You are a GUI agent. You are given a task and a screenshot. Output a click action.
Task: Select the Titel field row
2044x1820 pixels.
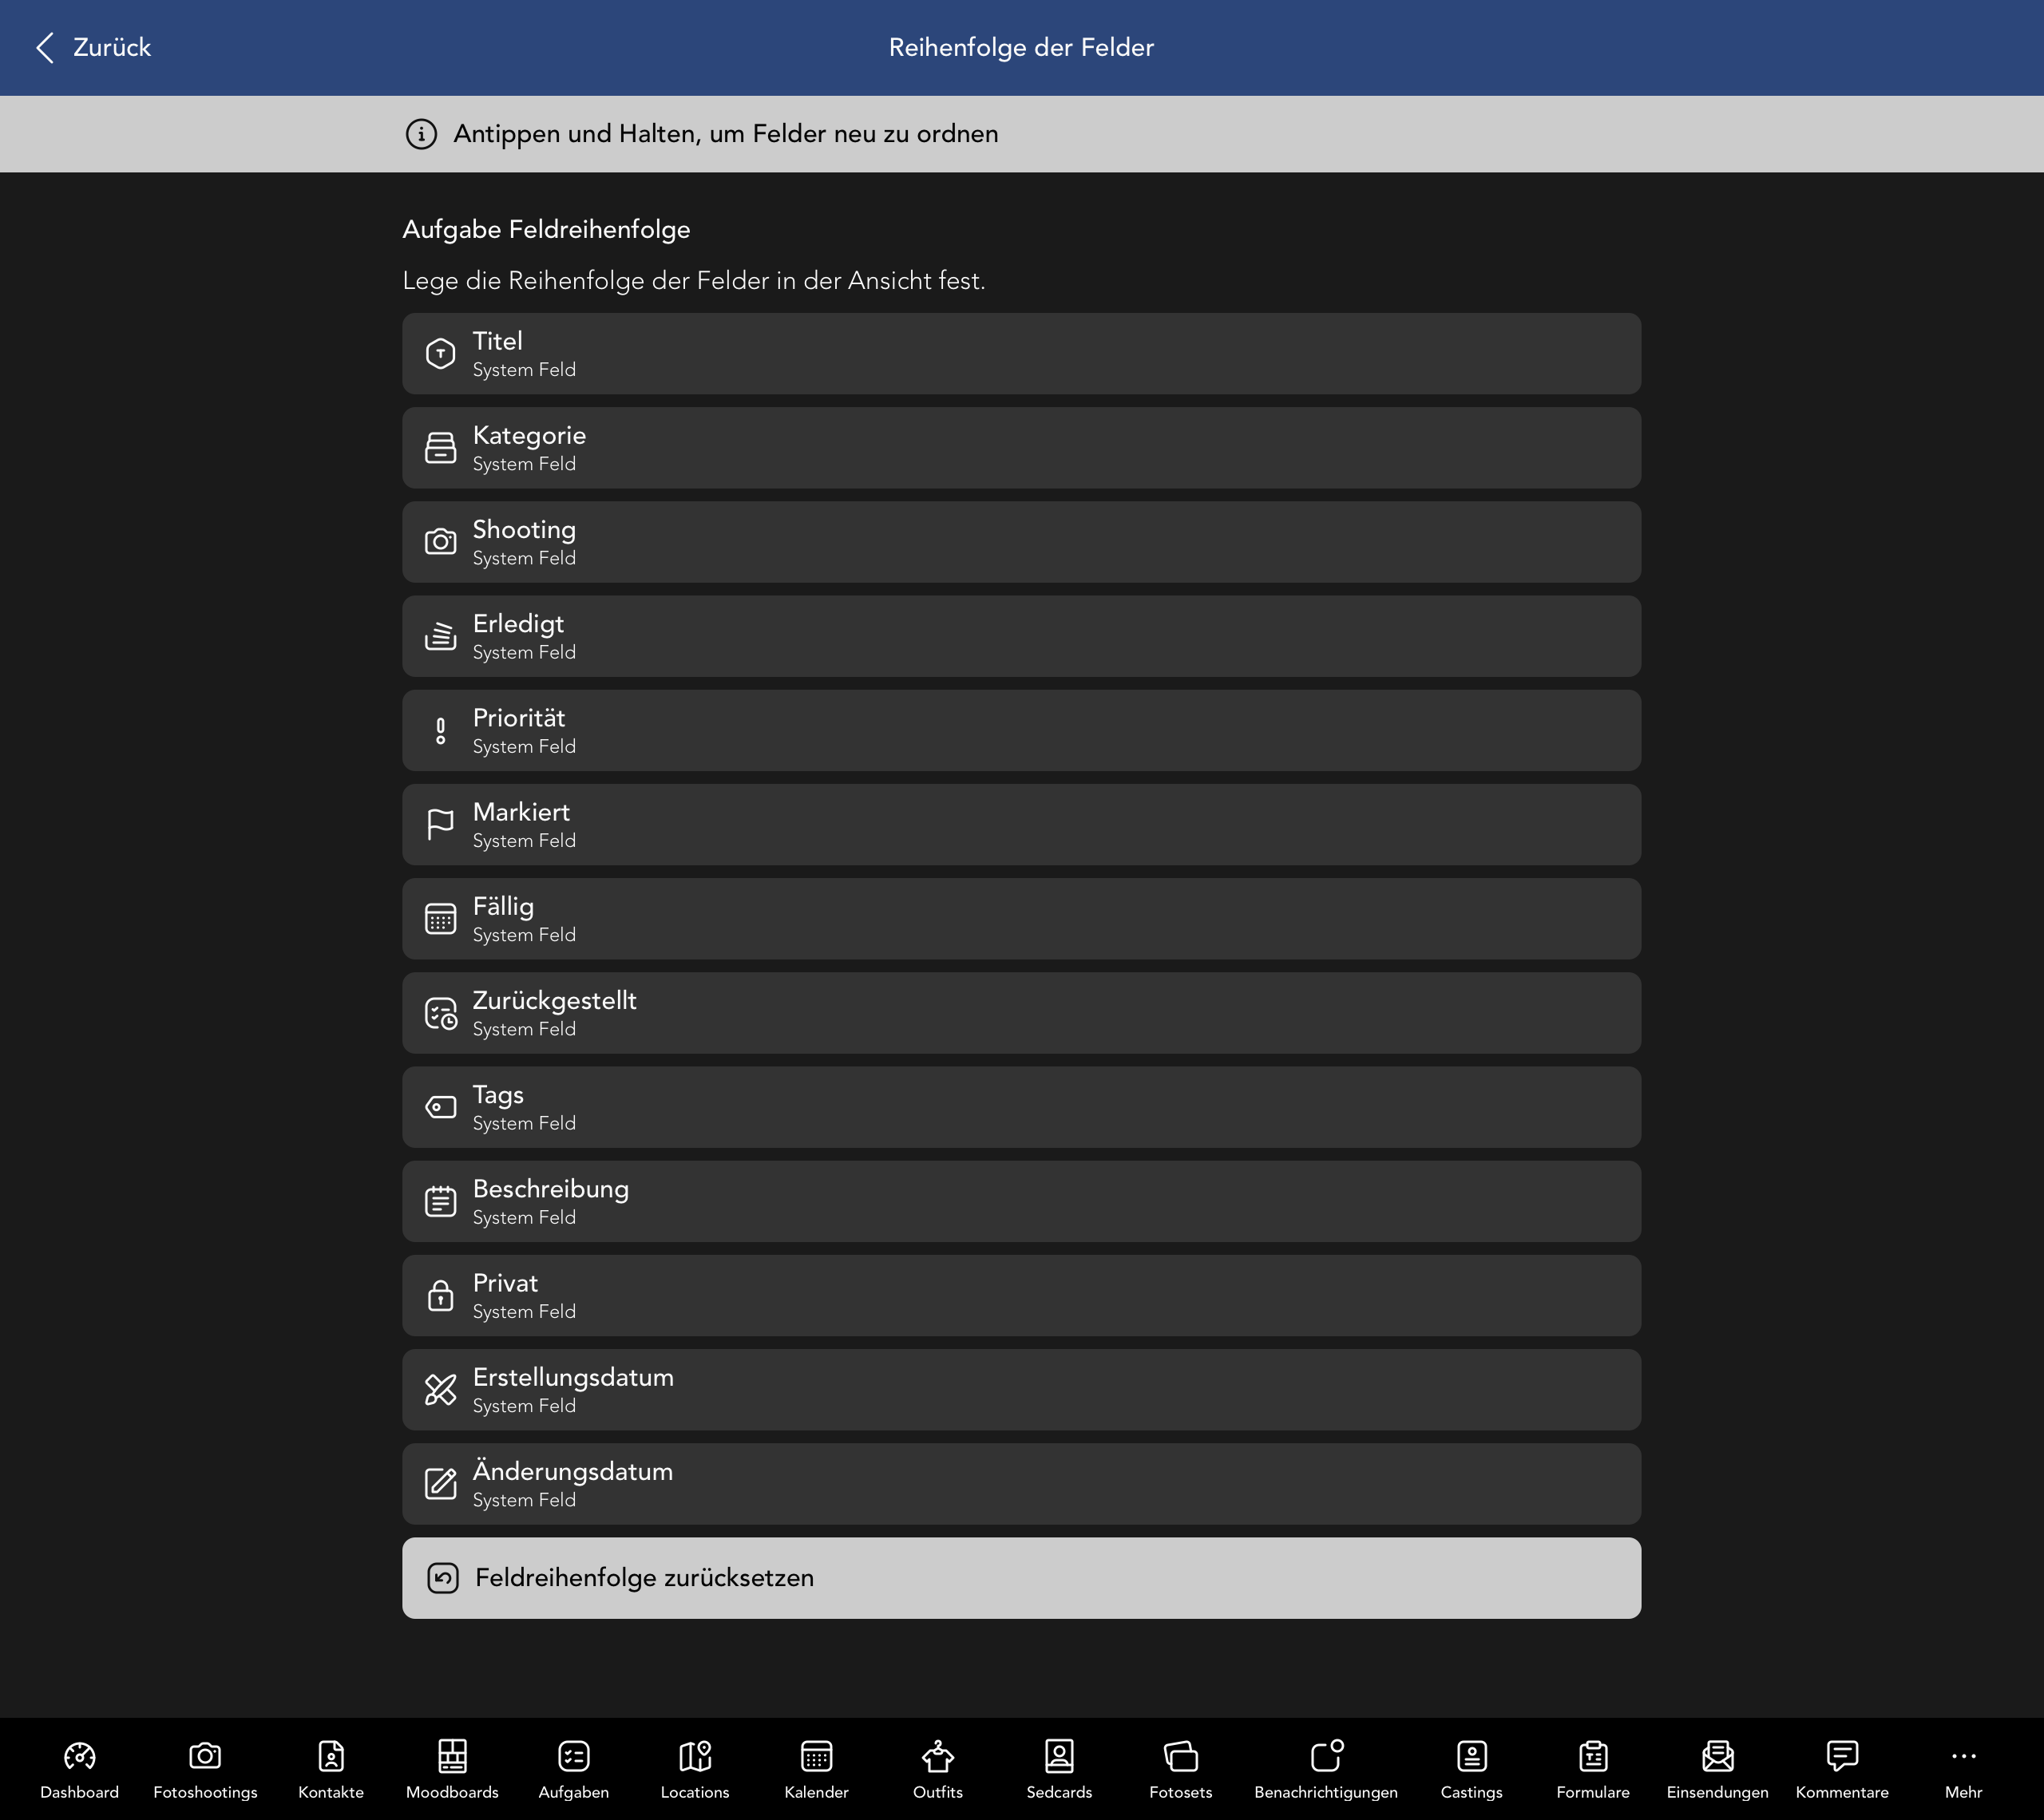pos(1021,354)
